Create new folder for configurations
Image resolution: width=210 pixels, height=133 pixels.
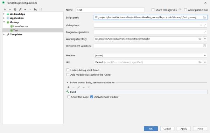click(x=35, y=9)
